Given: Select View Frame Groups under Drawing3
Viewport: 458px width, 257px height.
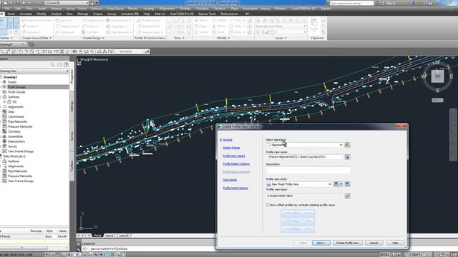Looking at the screenshot, I should click(x=21, y=151).
